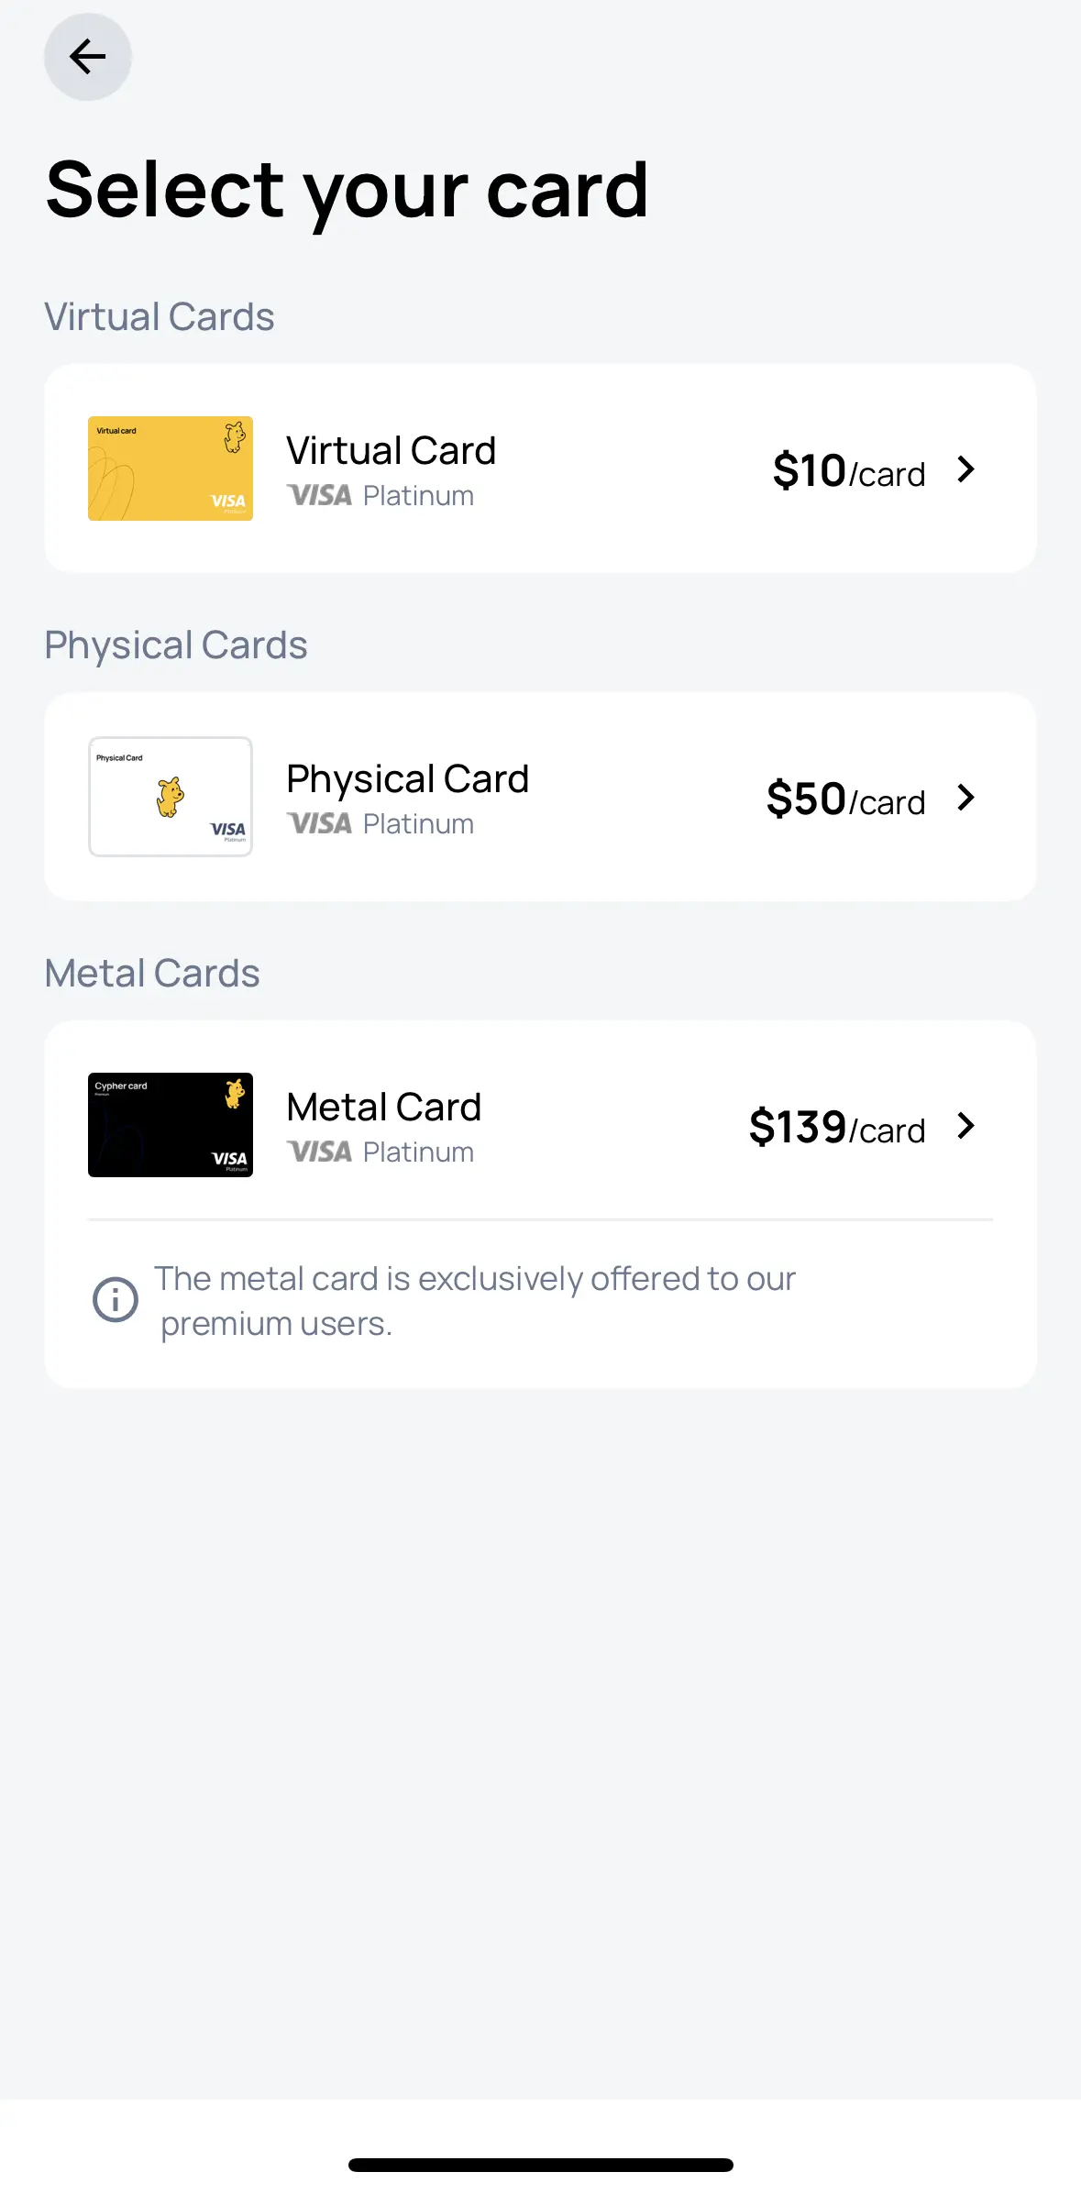The width and height of the screenshot is (1081, 2194).
Task: Click the VISA logo under Physical Card
Action: tap(319, 824)
